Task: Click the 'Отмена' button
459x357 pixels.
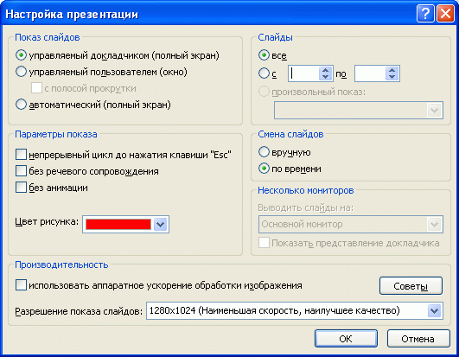Action: tap(418, 339)
